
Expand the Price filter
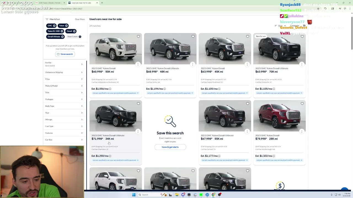pos(64,79)
